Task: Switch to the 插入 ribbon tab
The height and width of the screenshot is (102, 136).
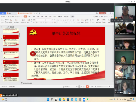Action: click(x=29, y=17)
